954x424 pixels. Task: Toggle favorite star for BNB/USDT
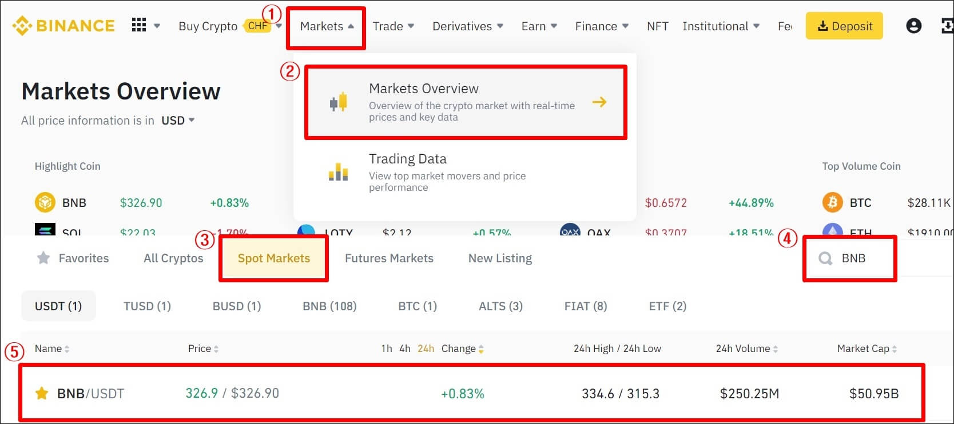[42, 393]
